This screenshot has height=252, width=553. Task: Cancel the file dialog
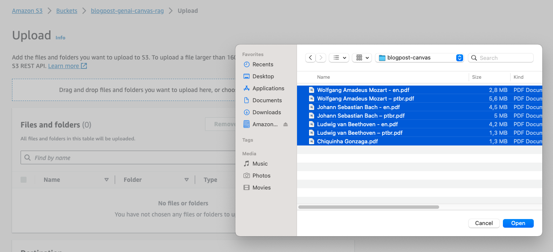[x=484, y=223]
